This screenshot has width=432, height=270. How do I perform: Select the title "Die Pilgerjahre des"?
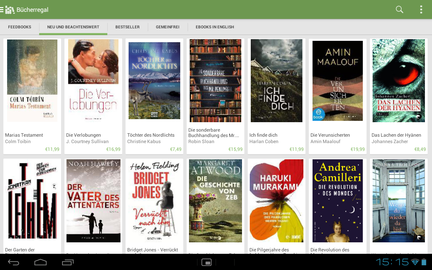pos(269,250)
